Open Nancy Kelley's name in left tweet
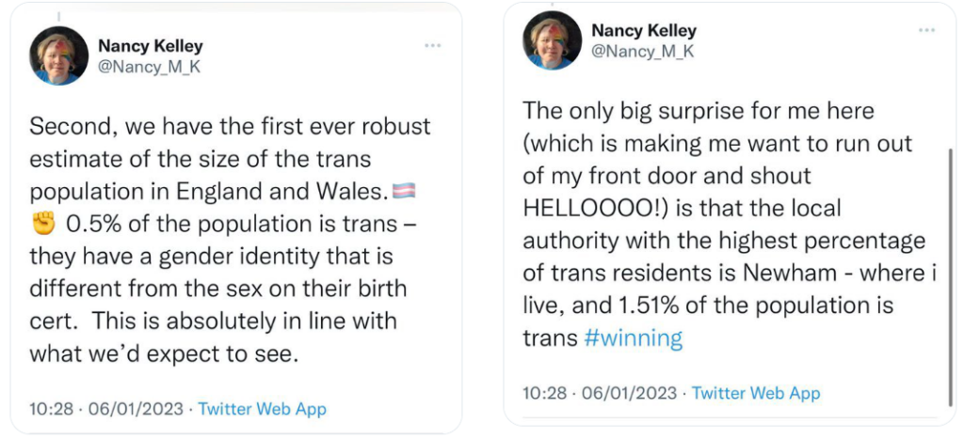This screenshot has height=439, width=964. [151, 45]
